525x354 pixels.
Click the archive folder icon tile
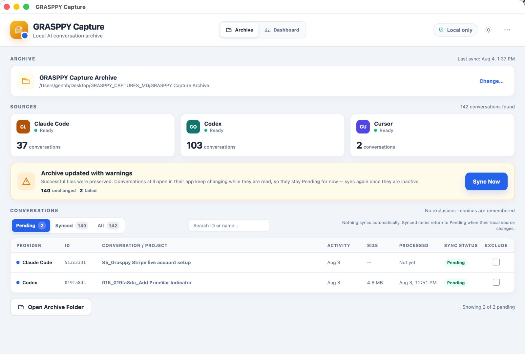26,81
